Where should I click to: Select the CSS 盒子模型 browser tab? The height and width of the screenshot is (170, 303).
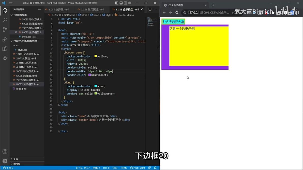(185, 5)
